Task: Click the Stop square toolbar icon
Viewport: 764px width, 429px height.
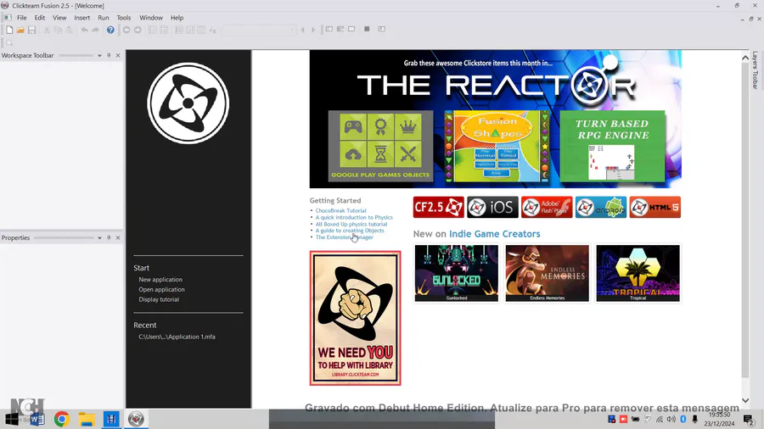Action: point(367,29)
